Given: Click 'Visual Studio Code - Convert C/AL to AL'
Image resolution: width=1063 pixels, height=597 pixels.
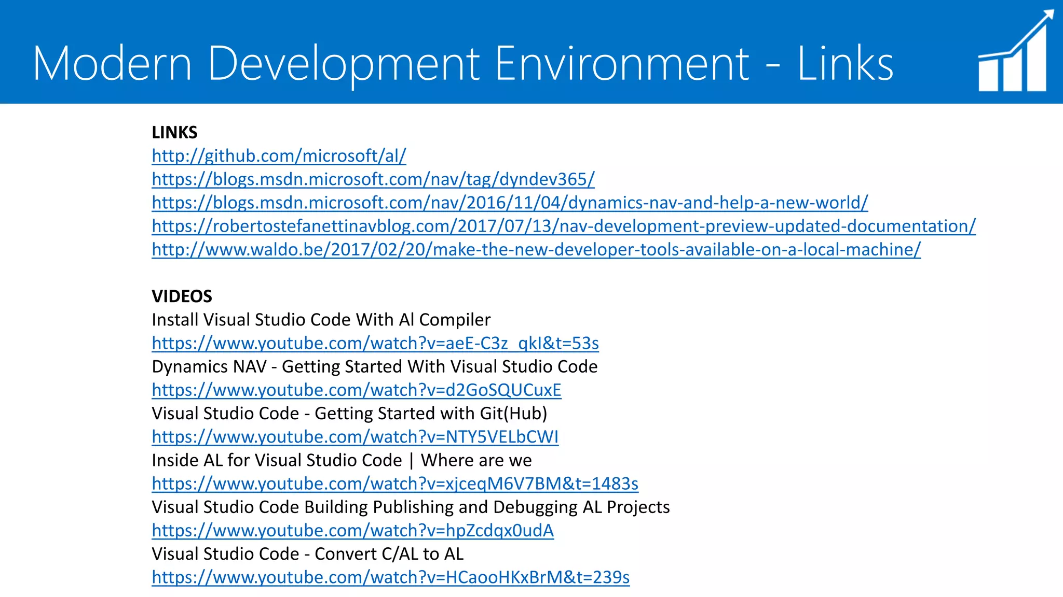Looking at the screenshot, I should coord(307,554).
